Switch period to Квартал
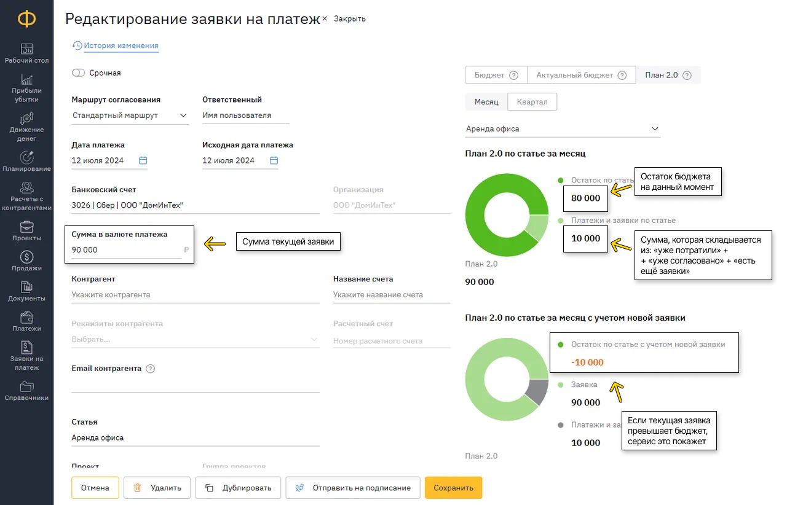This screenshot has width=787, height=505. click(532, 102)
